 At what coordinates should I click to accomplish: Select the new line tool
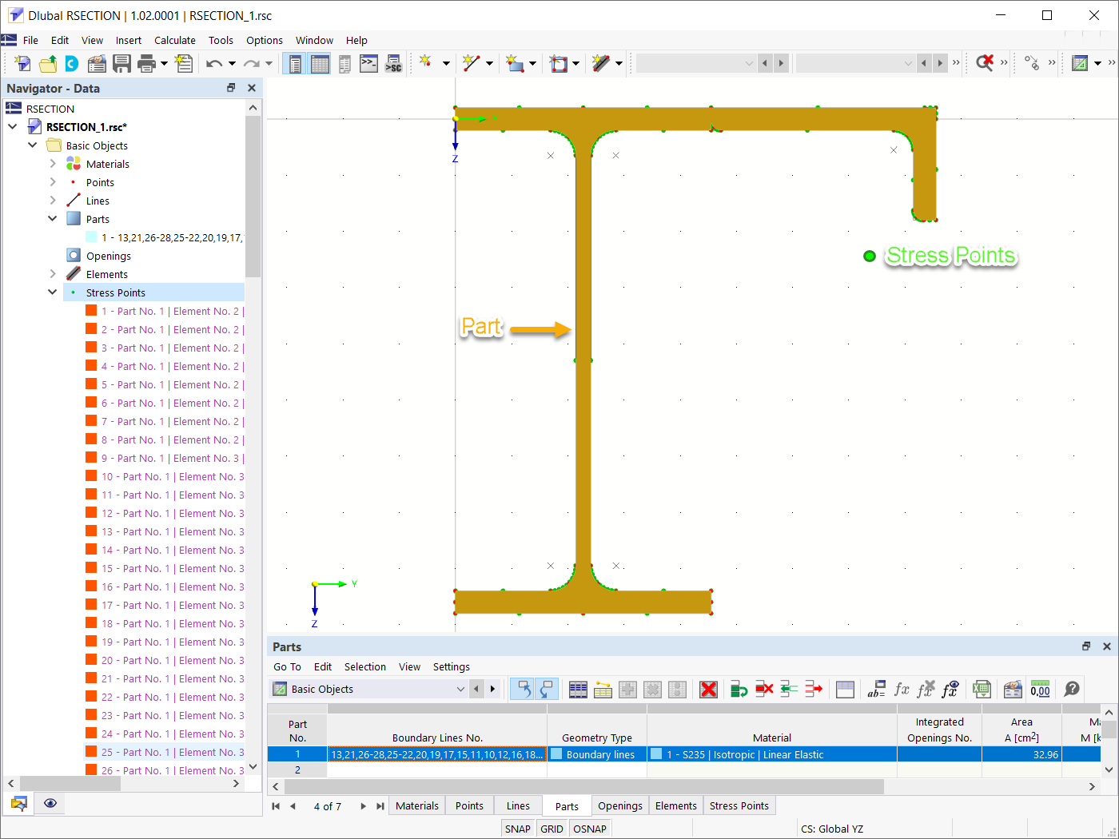point(471,63)
